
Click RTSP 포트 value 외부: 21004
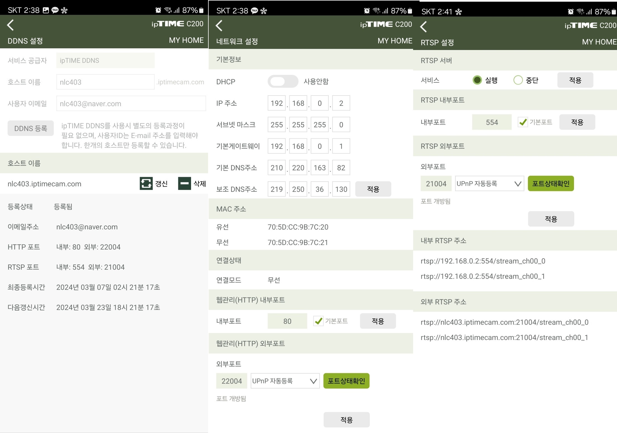tap(106, 267)
